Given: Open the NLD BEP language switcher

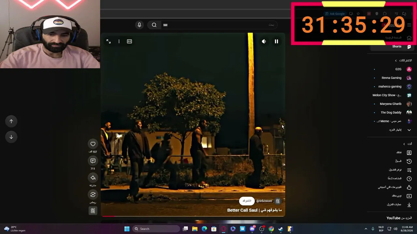Looking at the screenshot, I should pyautogui.click(x=381, y=229).
